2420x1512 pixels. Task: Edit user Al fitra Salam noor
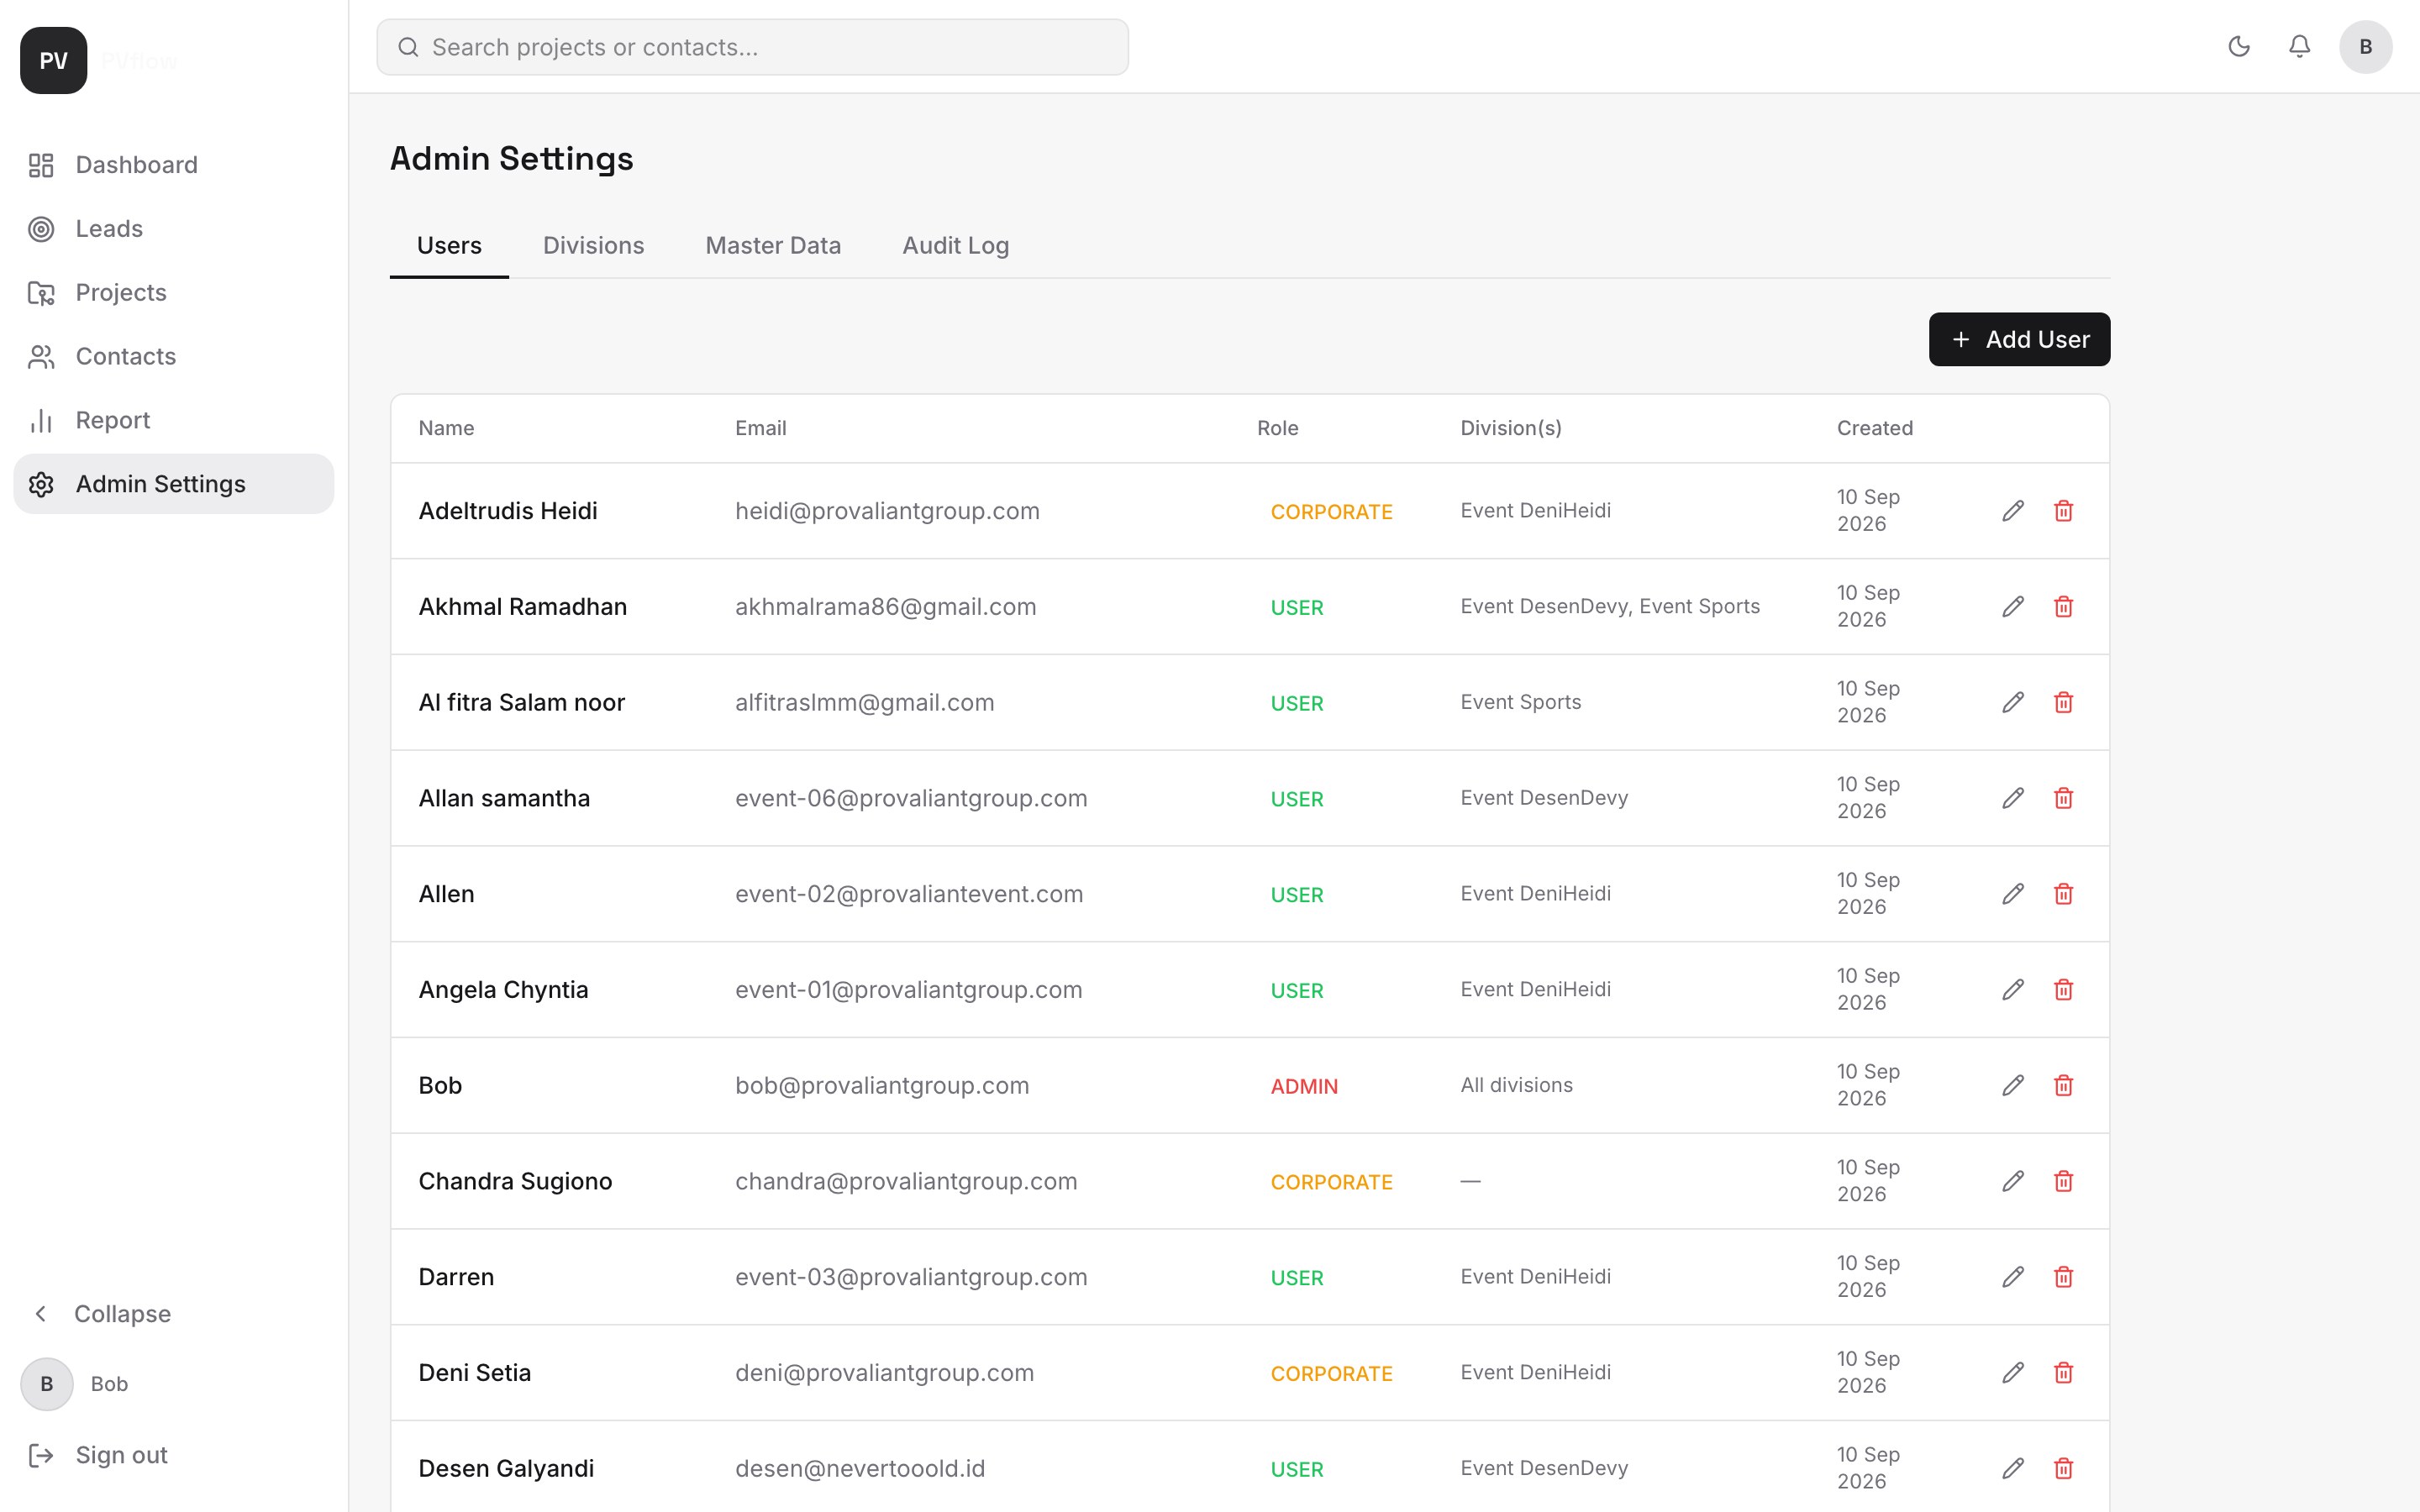click(2013, 703)
